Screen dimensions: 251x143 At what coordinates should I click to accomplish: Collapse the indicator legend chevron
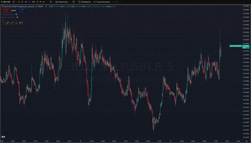(3, 20)
